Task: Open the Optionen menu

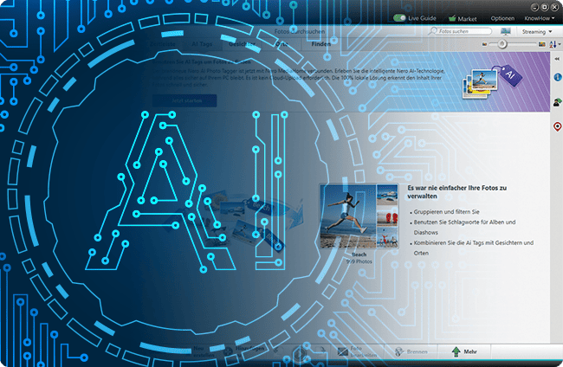Action: [x=502, y=17]
